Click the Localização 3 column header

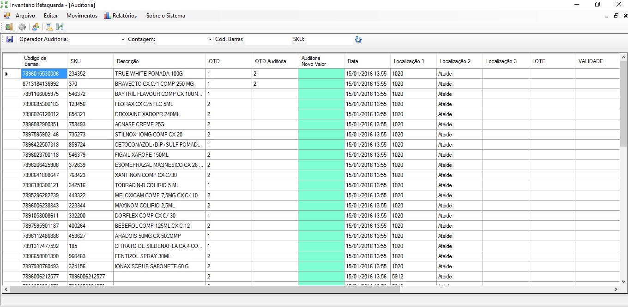click(x=506, y=61)
